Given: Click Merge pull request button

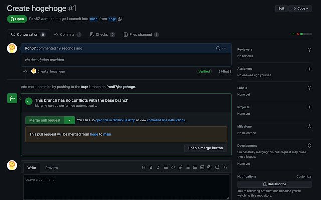Looking at the screenshot, I should (x=45, y=120).
